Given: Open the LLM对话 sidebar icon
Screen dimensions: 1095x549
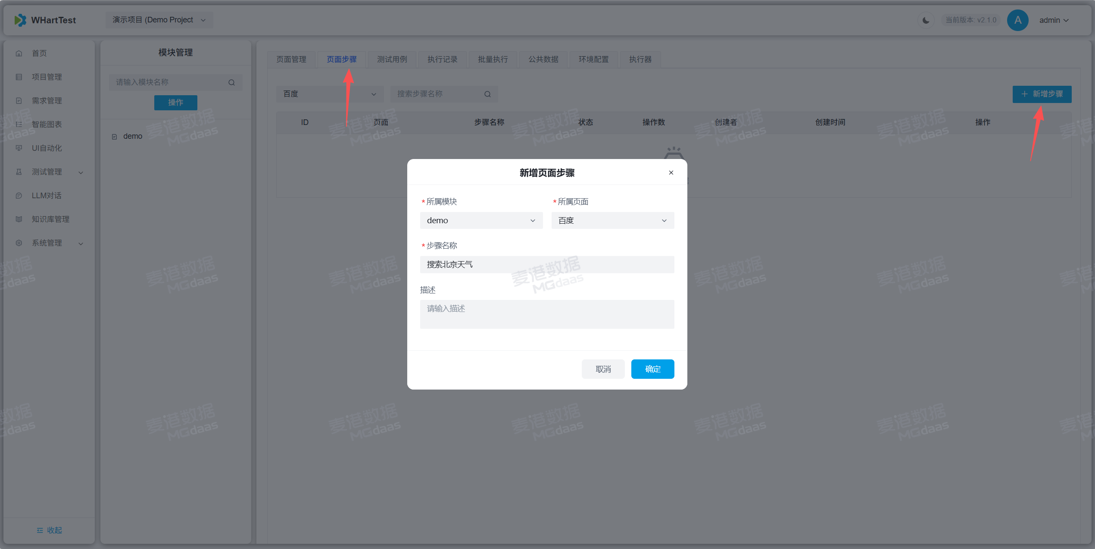Looking at the screenshot, I should (x=19, y=195).
